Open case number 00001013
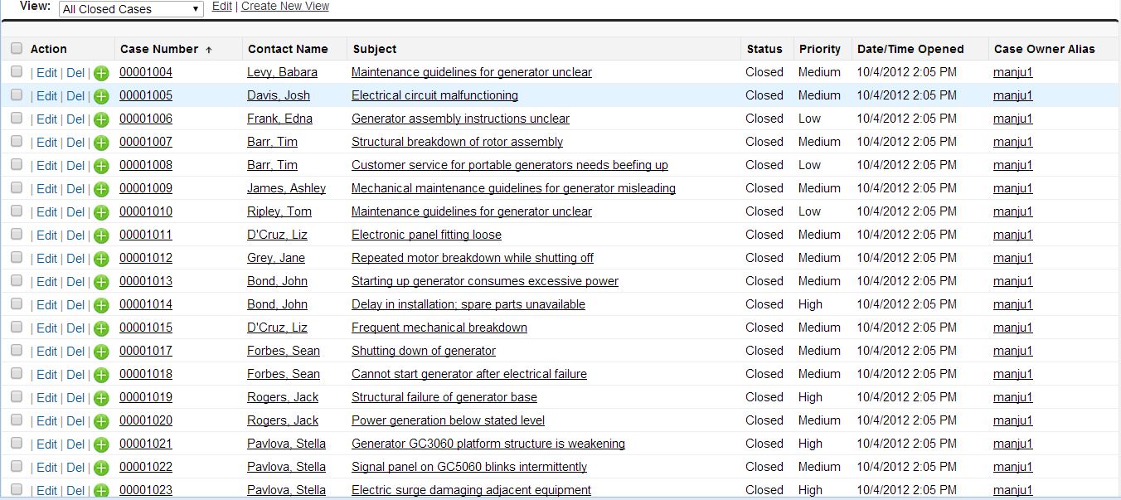The width and height of the screenshot is (1121, 500). 146,281
